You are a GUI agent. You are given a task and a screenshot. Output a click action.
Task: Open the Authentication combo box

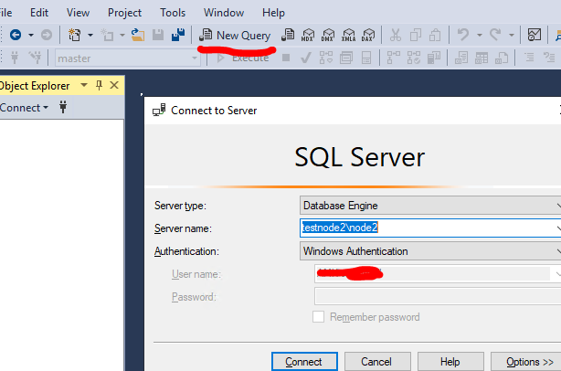coord(430,250)
